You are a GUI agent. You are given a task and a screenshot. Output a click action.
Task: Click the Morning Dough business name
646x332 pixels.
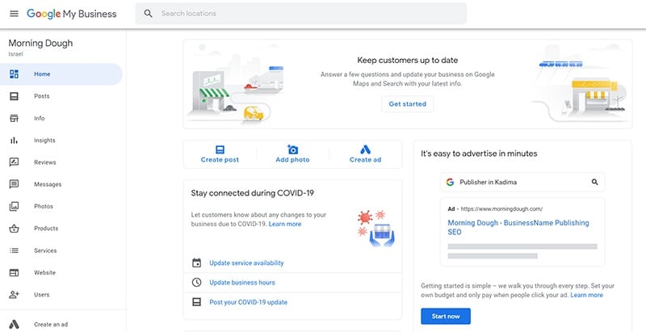click(41, 44)
